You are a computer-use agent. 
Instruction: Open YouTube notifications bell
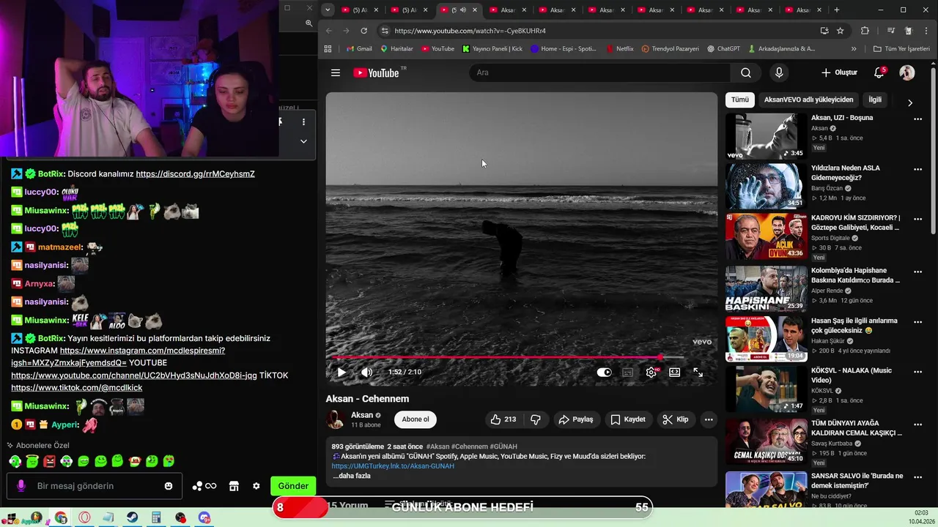click(x=879, y=72)
